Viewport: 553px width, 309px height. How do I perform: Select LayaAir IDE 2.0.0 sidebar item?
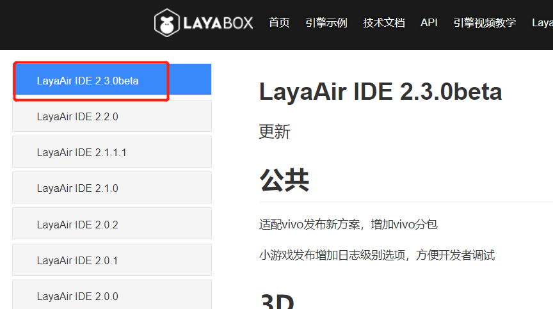click(112, 296)
